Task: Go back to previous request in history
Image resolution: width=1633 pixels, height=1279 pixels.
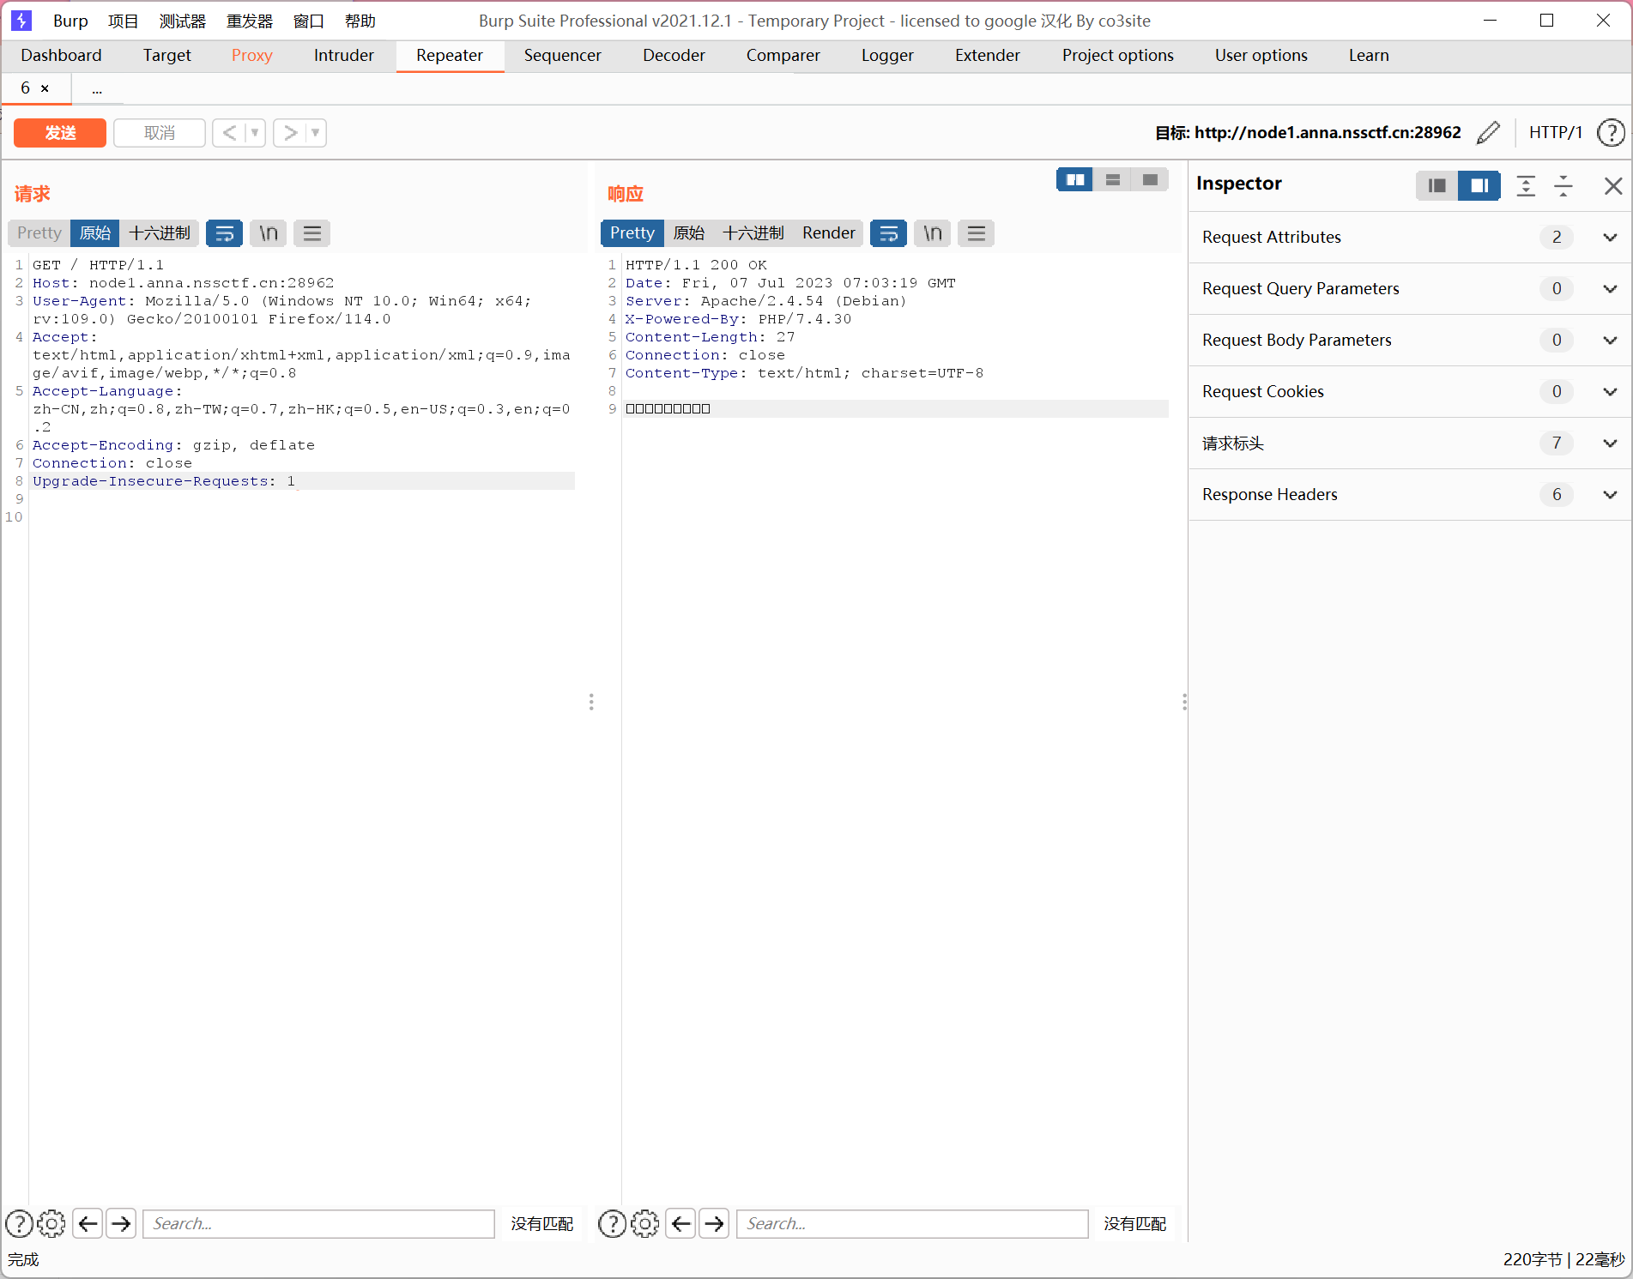Action: coord(229,133)
